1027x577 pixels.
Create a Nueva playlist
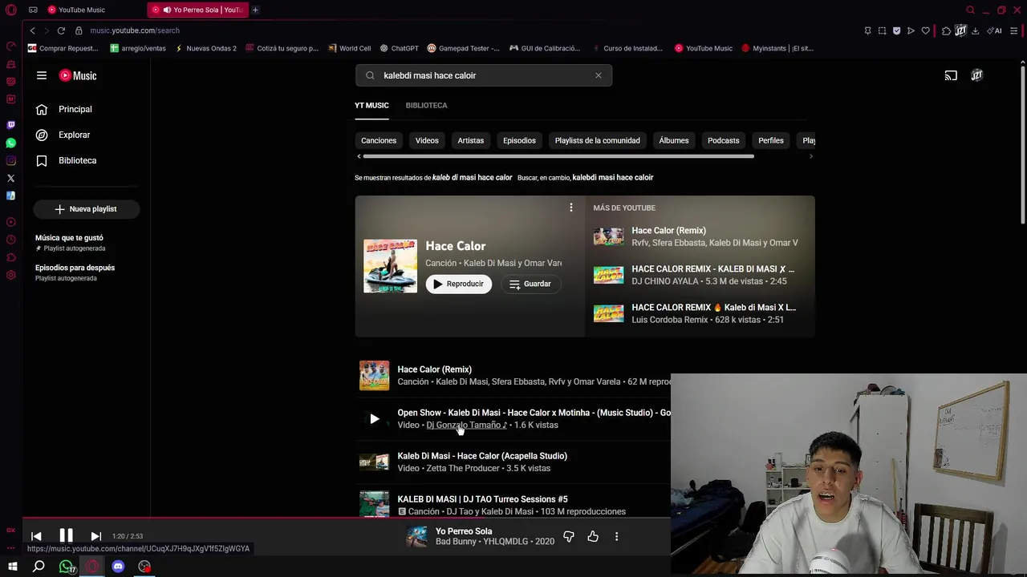86,209
